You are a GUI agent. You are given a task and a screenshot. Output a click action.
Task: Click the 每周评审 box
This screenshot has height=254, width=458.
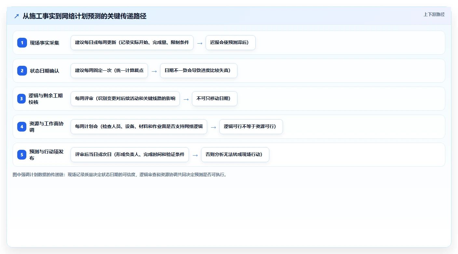pos(125,99)
